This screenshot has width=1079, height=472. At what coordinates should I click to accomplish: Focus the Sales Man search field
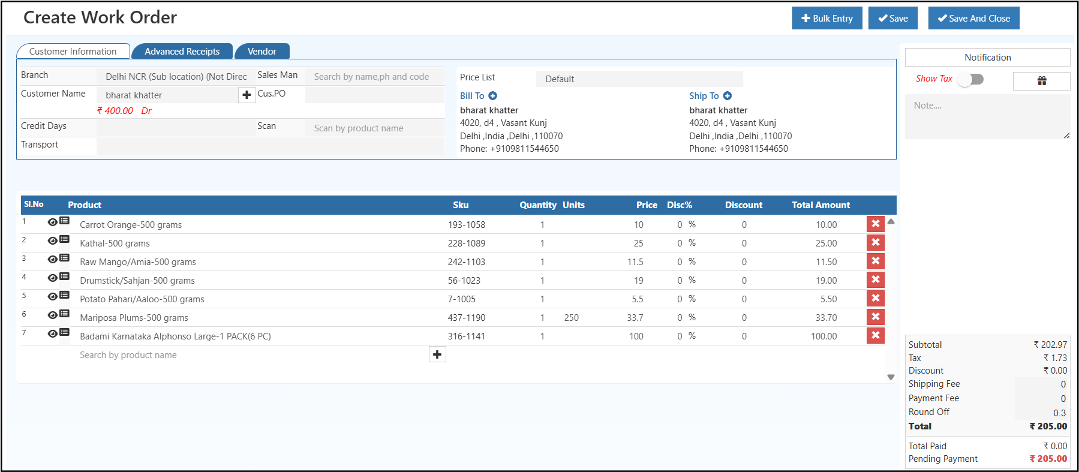[x=375, y=76]
